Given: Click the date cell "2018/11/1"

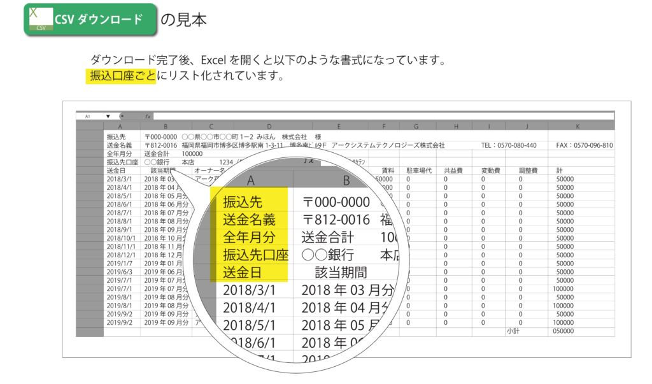Looking at the screenshot, I should tap(121, 246).
